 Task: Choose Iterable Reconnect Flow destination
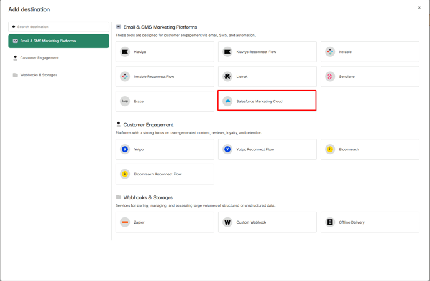(x=165, y=77)
